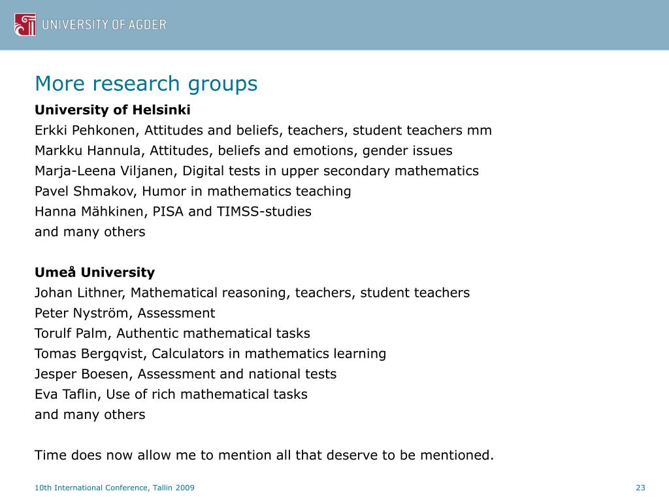Select the Johan Lithner line
669x502 pixels.
pyautogui.click(x=252, y=293)
